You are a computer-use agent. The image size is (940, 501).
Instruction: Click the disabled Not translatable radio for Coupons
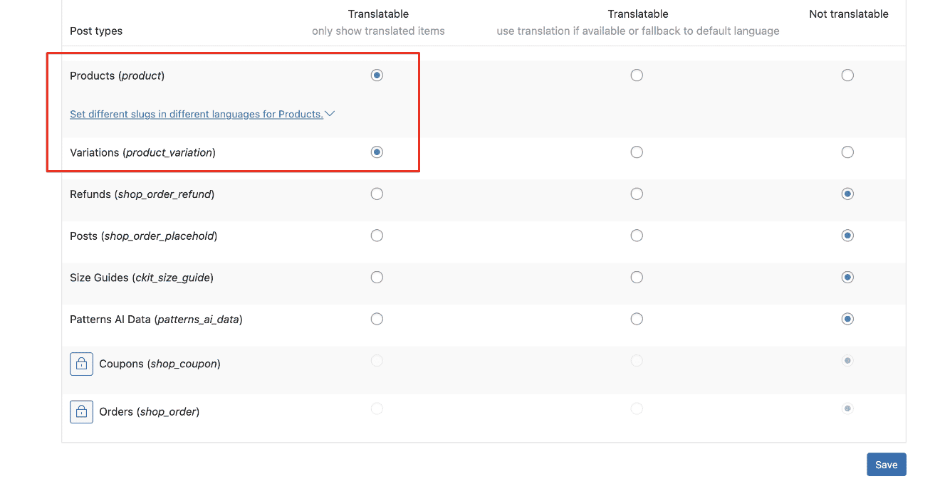pyautogui.click(x=847, y=361)
